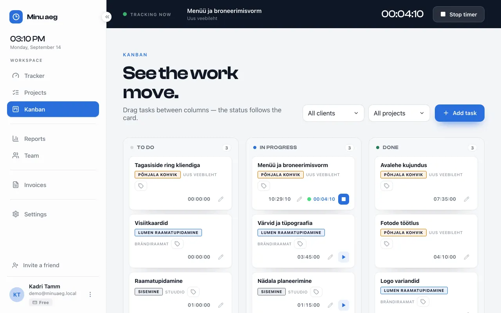Start timer for Värvid ja tüpograafia
Screen dimensions: 501x313
pyautogui.click(x=344, y=257)
